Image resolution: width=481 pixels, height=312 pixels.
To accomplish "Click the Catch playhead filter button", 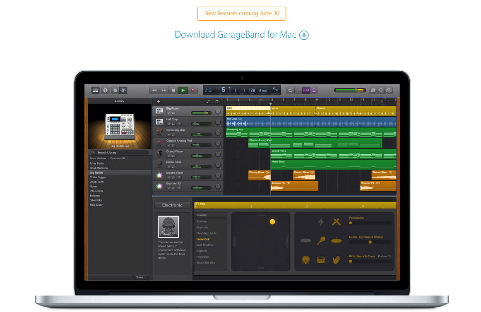I will (217, 101).
